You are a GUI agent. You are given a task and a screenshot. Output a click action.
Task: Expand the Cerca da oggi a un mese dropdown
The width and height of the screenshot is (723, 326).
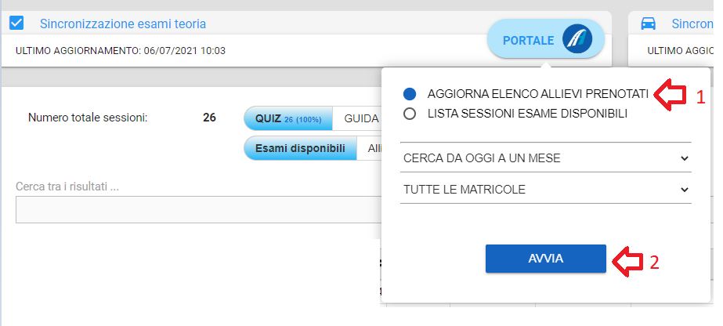pos(545,158)
